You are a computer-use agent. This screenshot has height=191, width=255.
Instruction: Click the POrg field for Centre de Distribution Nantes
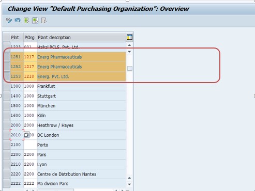click(x=30, y=174)
